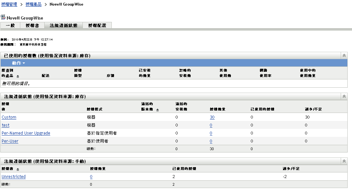
Task: Click the 配送 column header
Action: pyautogui.click(x=46, y=76)
